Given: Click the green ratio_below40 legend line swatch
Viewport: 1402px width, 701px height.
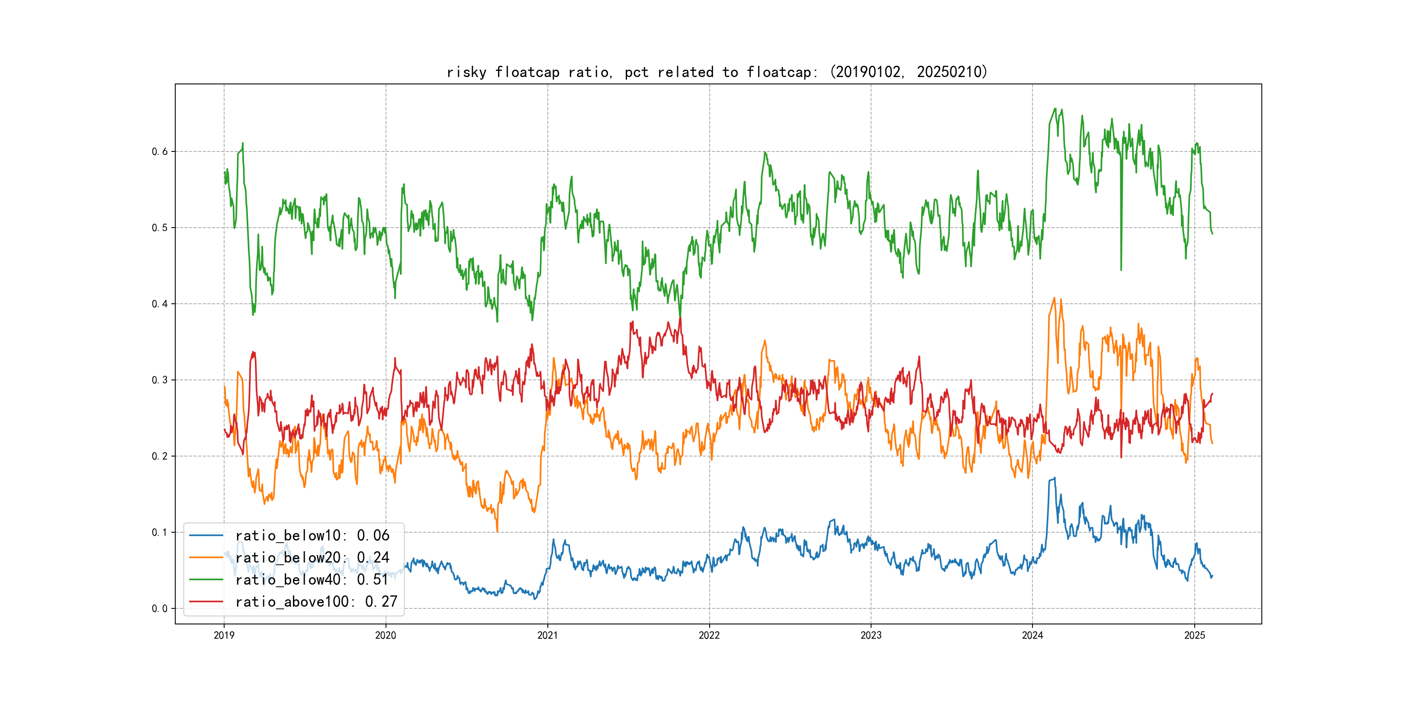Looking at the screenshot, I should point(206,580).
